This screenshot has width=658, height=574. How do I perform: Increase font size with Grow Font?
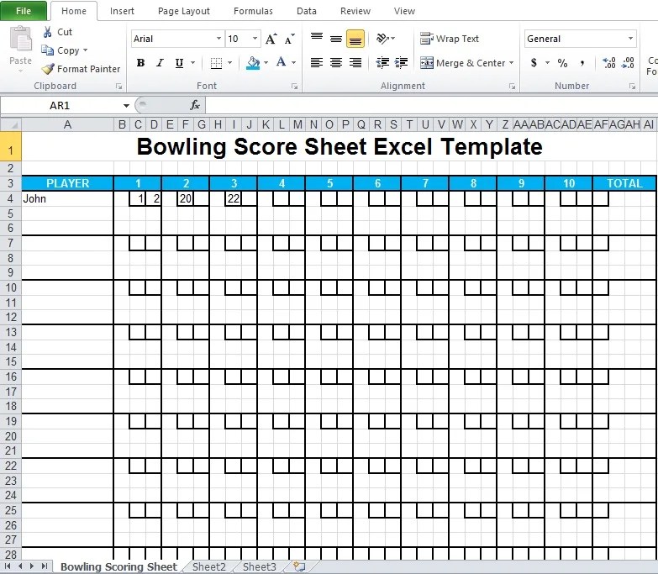[x=271, y=39]
